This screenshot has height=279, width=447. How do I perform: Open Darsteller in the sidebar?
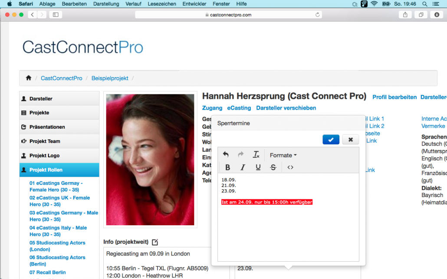pyautogui.click(x=59, y=99)
